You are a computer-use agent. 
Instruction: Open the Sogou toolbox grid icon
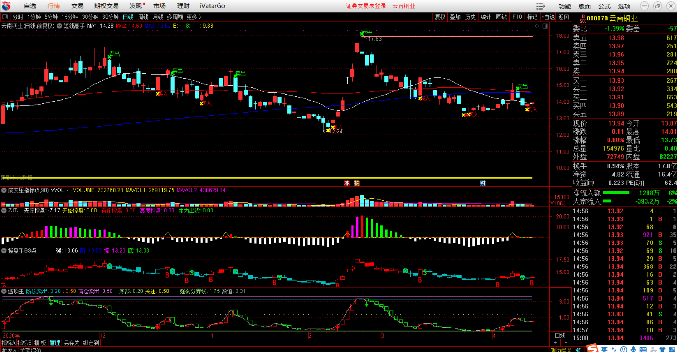tap(672, 349)
